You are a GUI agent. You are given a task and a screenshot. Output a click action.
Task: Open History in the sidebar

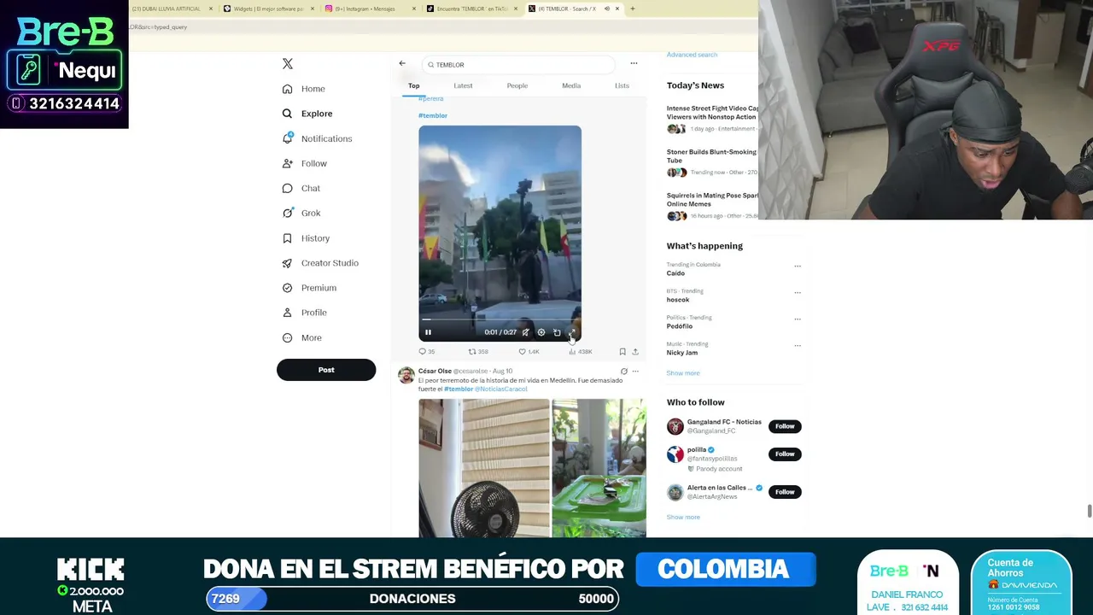pyautogui.click(x=306, y=238)
